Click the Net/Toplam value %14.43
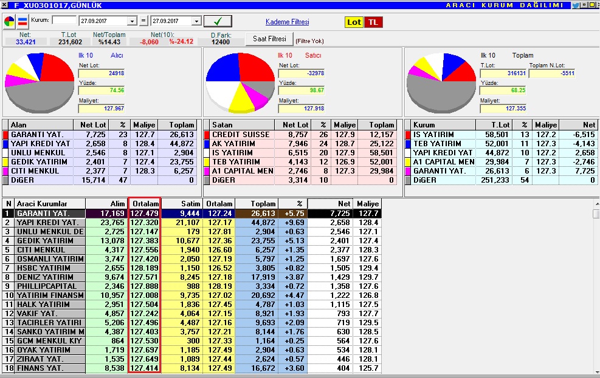The height and width of the screenshot is (378, 600). point(109,42)
